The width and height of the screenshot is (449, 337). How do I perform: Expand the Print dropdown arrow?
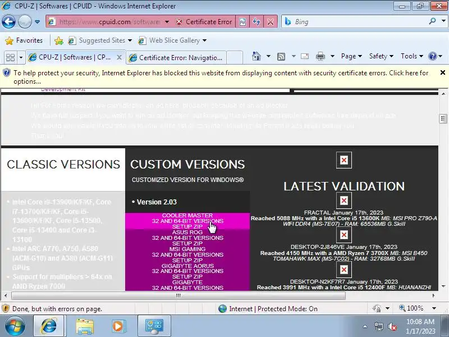point(332,56)
